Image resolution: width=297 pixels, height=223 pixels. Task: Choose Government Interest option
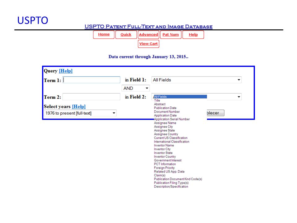[x=168, y=160]
